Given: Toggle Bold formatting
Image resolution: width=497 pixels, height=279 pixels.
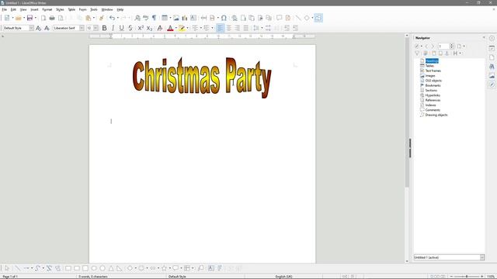Looking at the screenshot, I should point(104,28).
